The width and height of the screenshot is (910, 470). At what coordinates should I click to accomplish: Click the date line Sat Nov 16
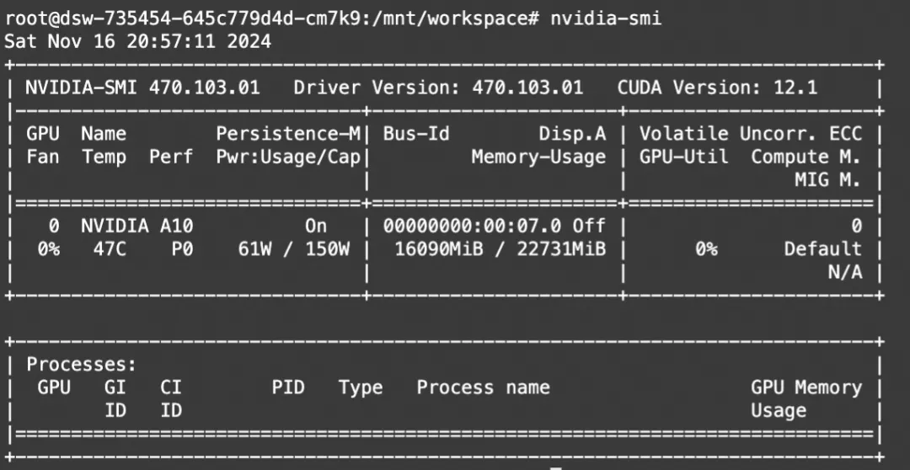pos(137,40)
